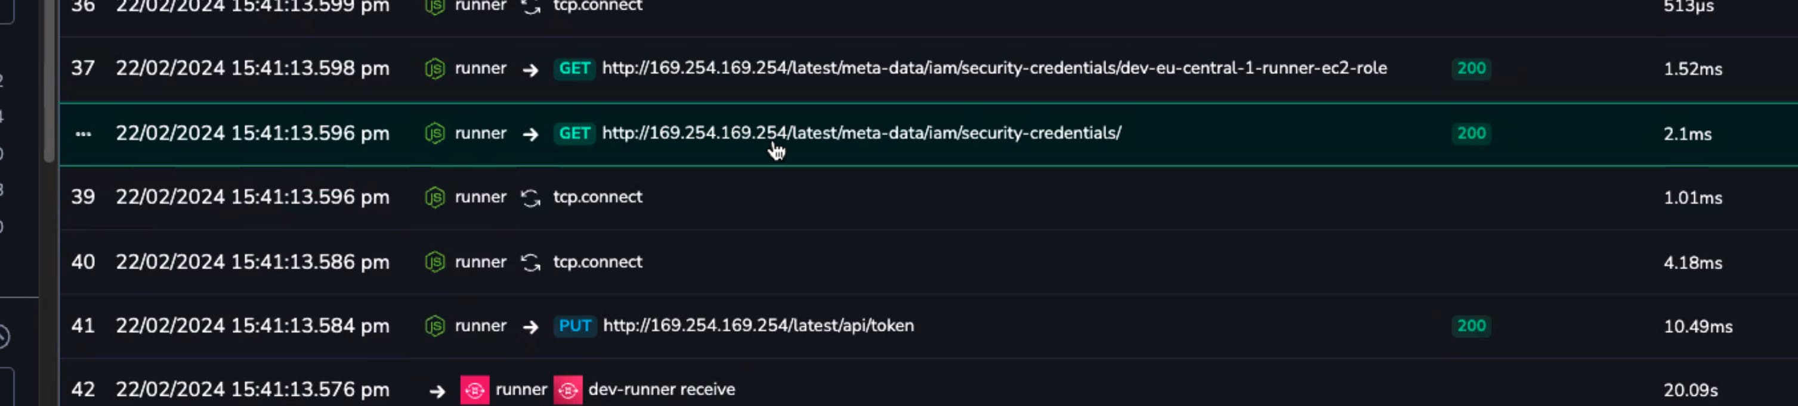Click the PUT method badge
This screenshot has height=406, width=1798.
[575, 326]
